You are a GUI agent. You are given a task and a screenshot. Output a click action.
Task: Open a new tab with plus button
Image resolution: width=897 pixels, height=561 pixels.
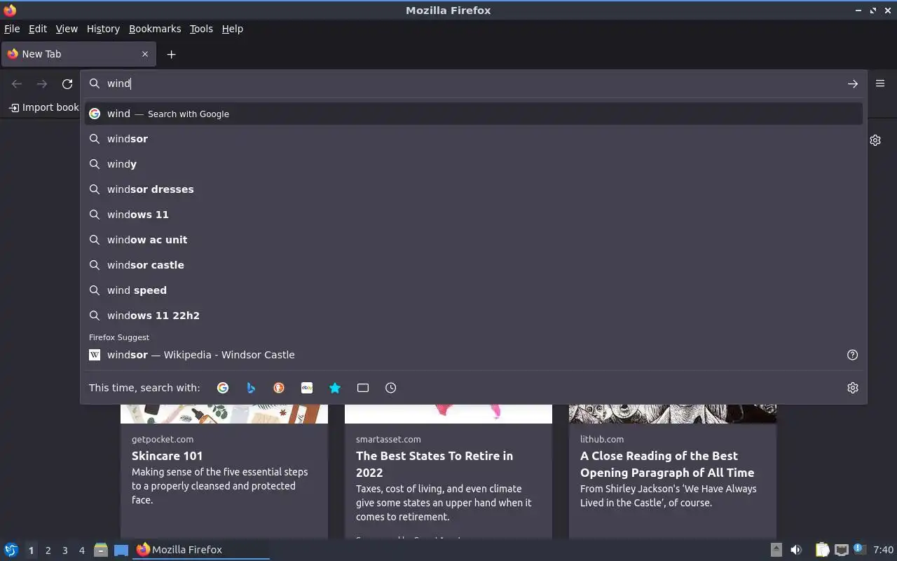(x=171, y=54)
